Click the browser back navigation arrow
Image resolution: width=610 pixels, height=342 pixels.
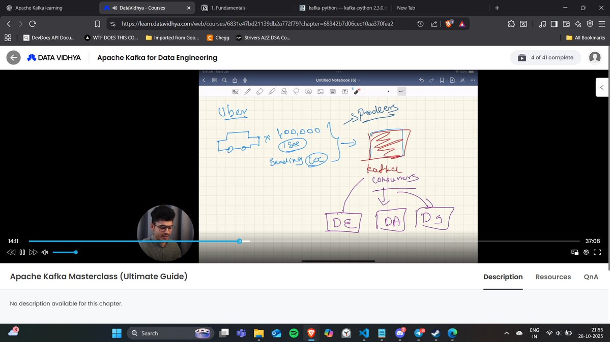click(x=9, y=24)
